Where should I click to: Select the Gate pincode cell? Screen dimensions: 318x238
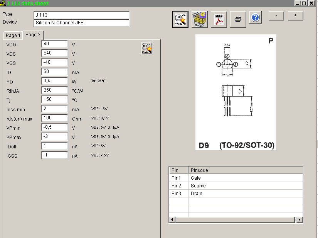246,178
